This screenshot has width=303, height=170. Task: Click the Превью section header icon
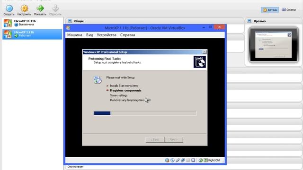250,21
